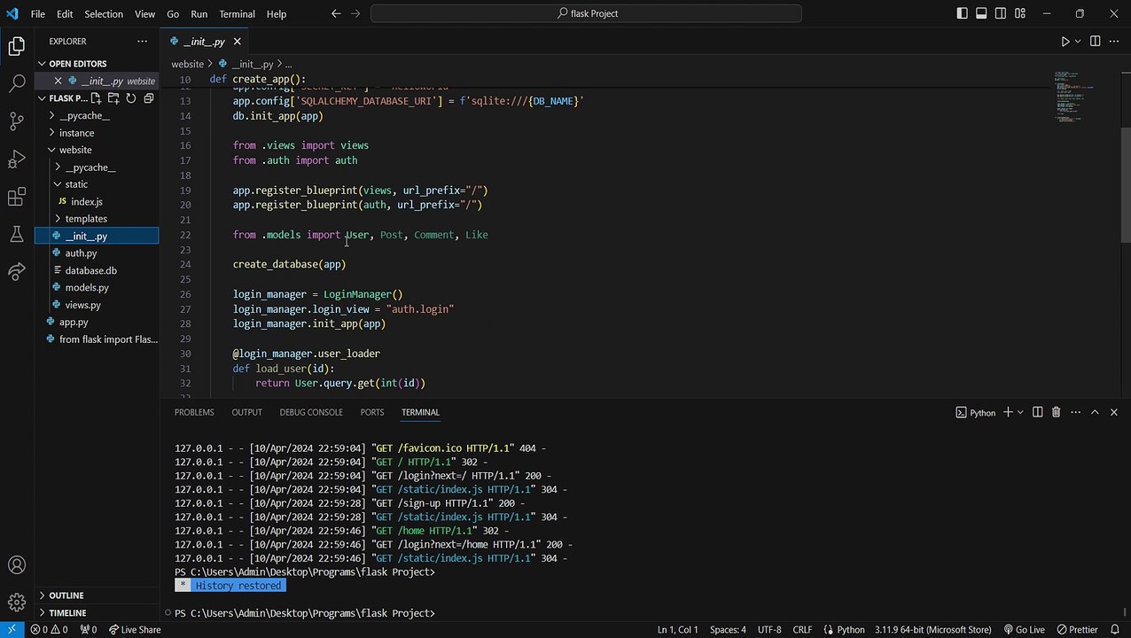The width and height of the screenshot is (1131, 638).
Task: Open the Accounts icon in activity bar
Action: [17, 564]
